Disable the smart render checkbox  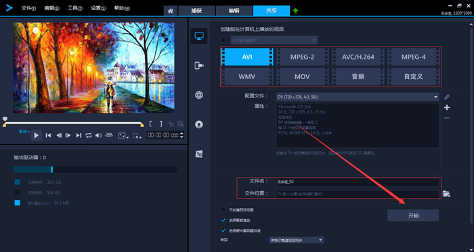click(x=223, y=220)
